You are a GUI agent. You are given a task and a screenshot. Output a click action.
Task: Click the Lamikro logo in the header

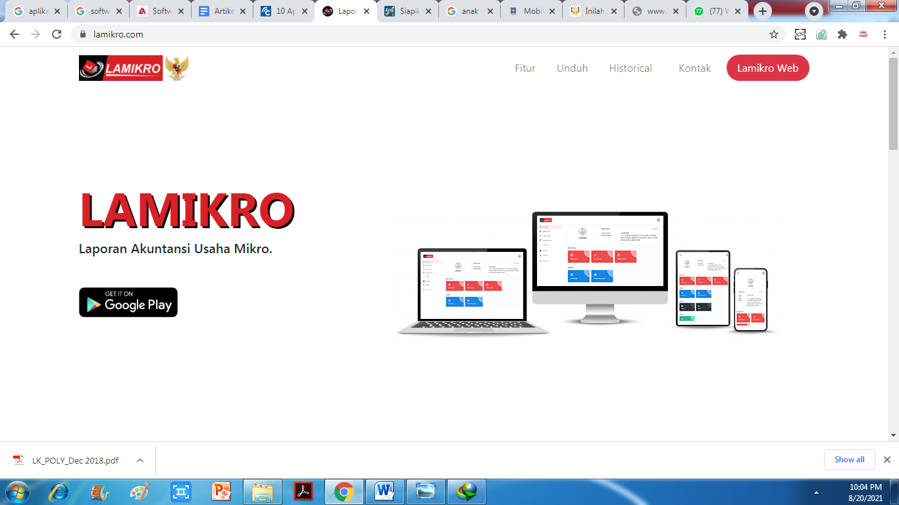[134, 68]
